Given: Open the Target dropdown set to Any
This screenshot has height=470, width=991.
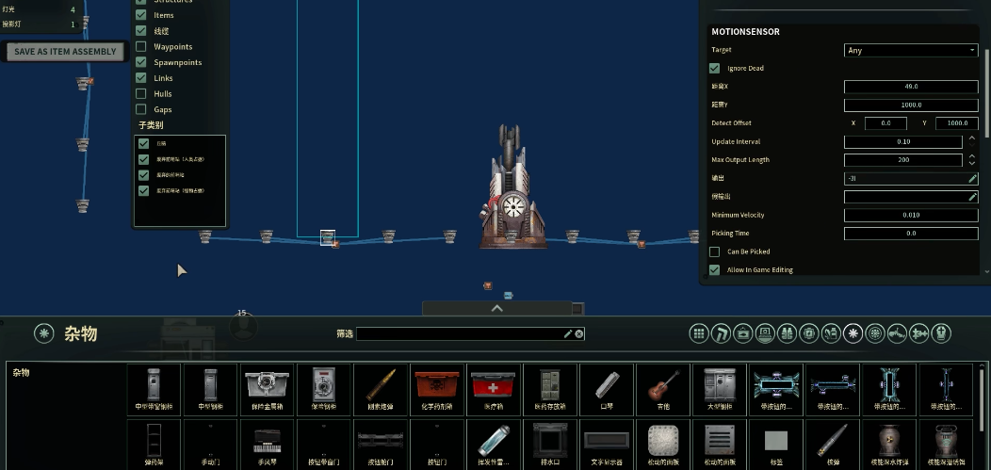Looking at the screenshot, I should click(x=911, y=51).
